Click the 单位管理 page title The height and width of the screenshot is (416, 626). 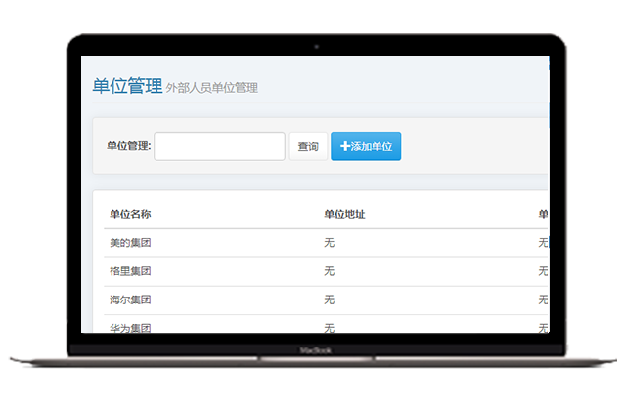127,86
